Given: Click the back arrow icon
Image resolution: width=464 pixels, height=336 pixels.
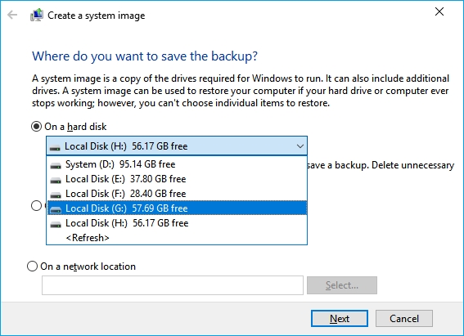Looking at the screenshot, I should click(x=12, y=15).
